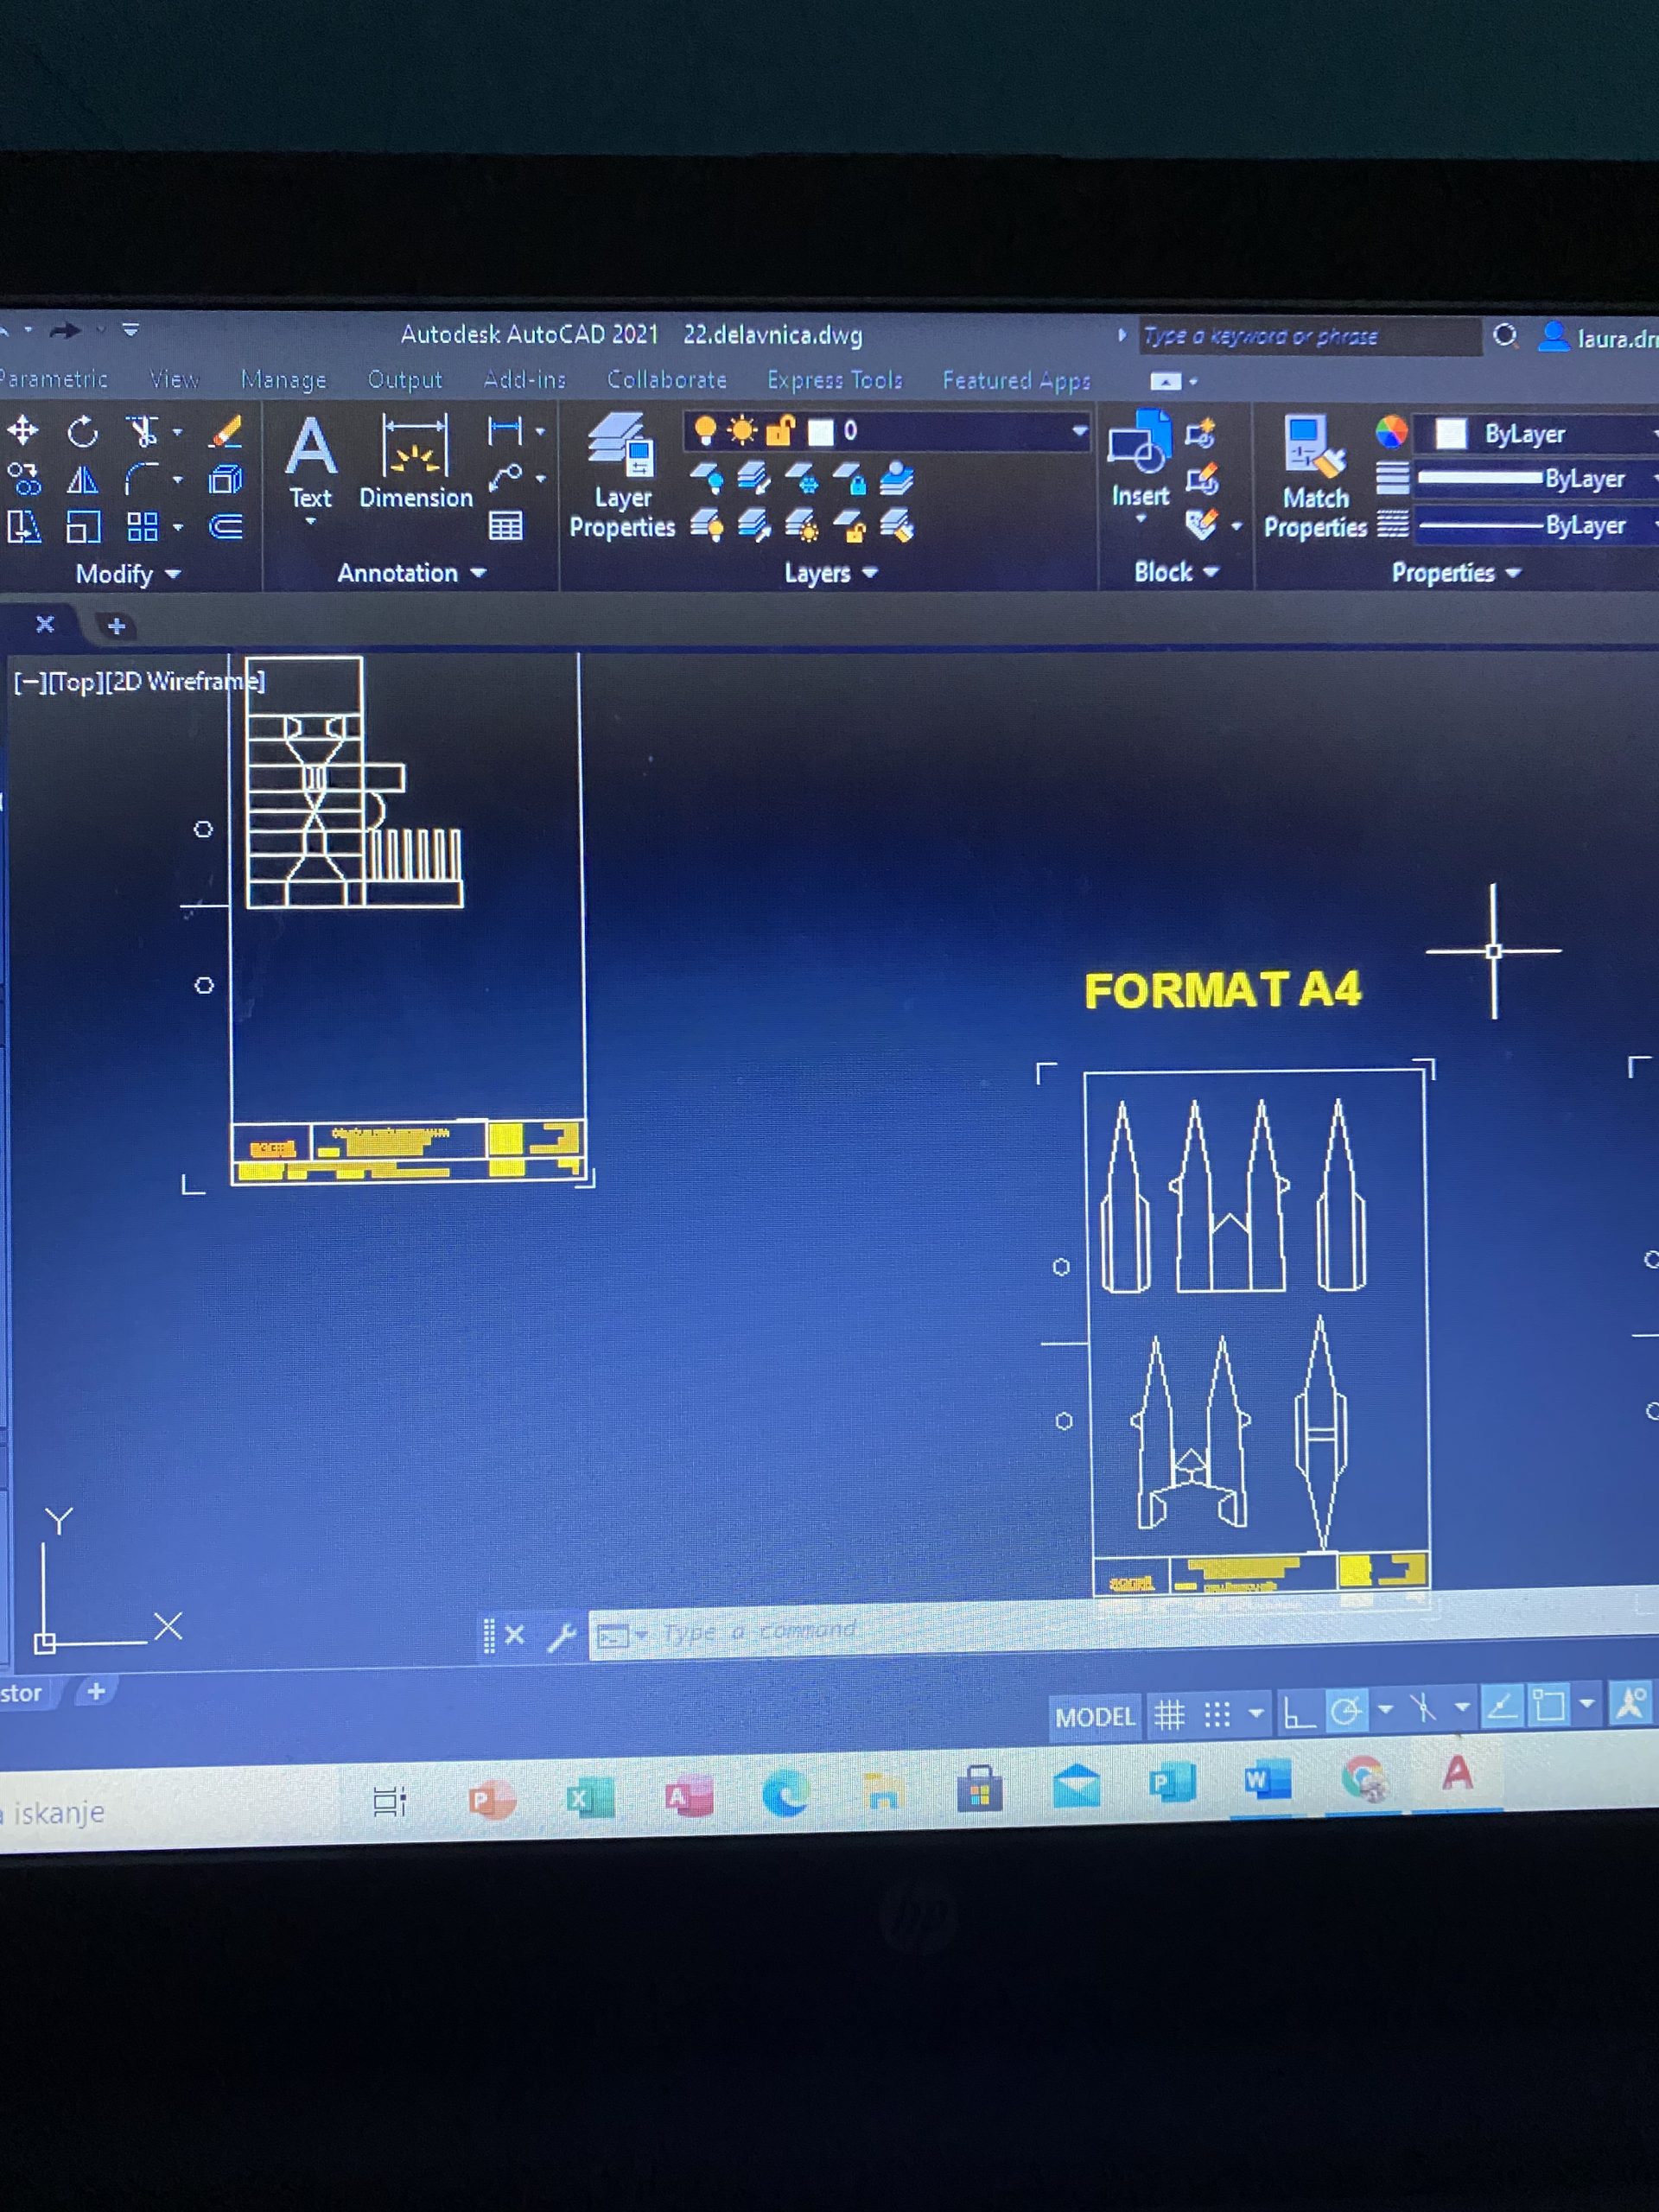Click the Offset tool icon
The height and width of the screenshot is (2212, 1659).
tap(226, 526)
